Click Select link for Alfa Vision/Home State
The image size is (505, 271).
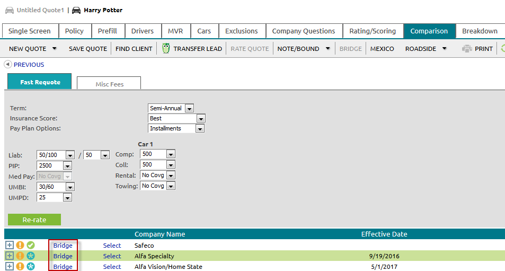tap(112, 267)
